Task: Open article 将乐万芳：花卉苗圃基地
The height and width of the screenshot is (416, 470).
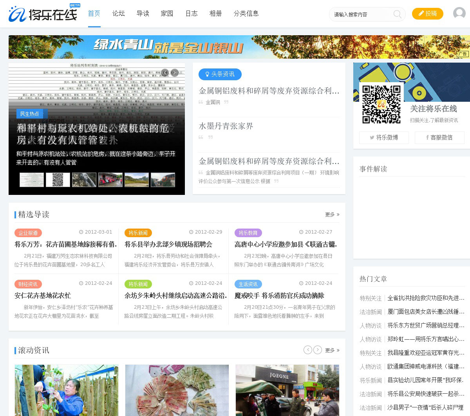Action: (x=66, y=244)
